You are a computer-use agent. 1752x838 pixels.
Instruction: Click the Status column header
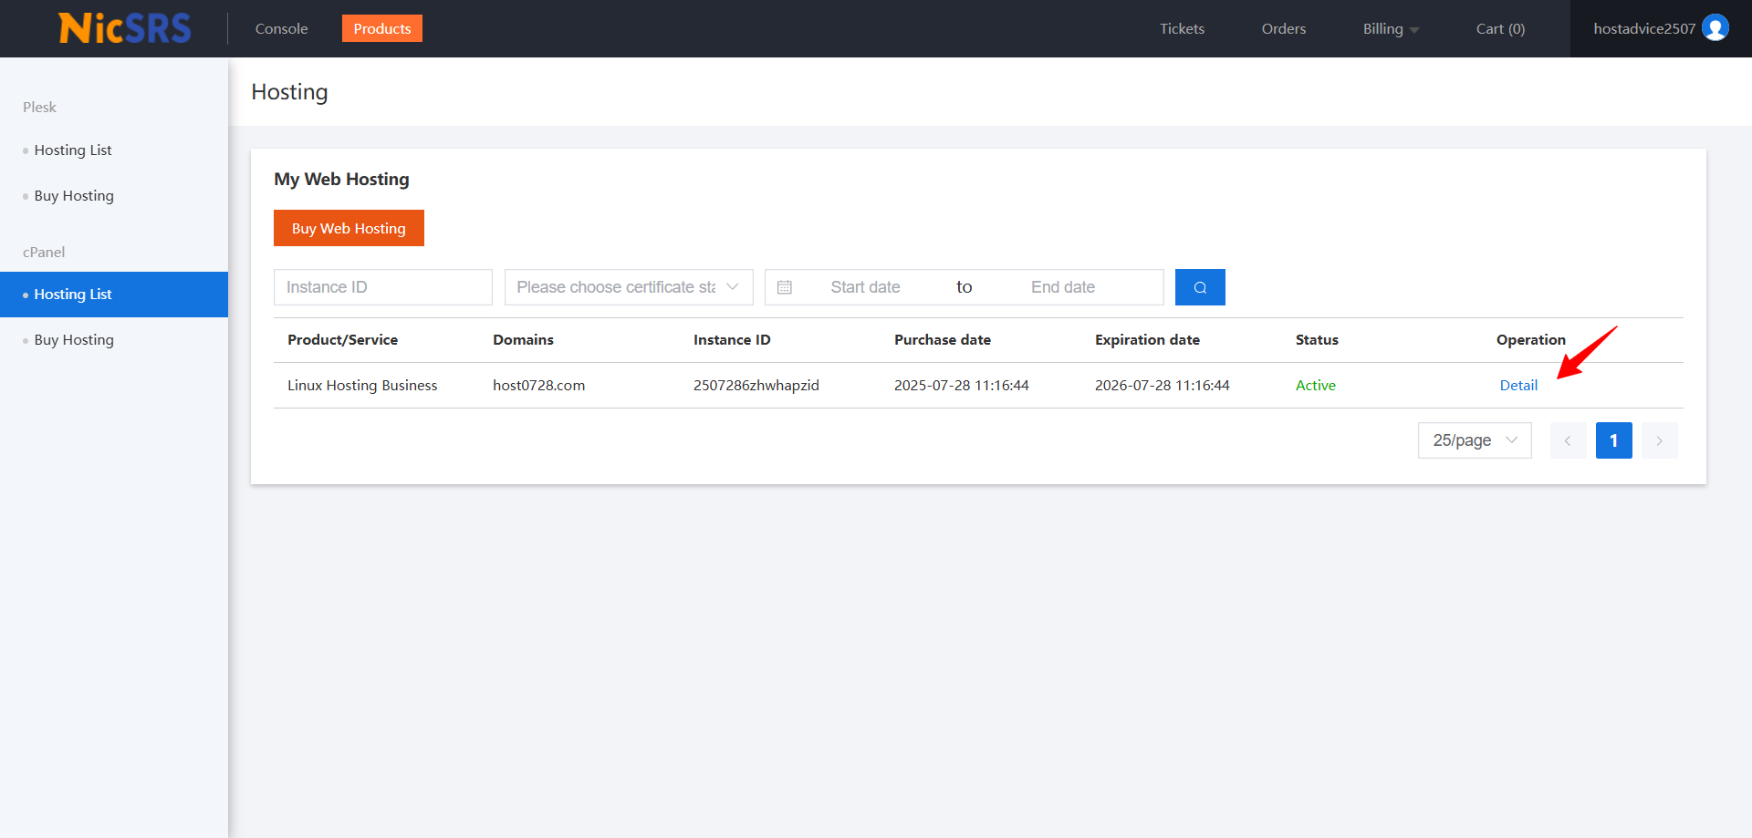click(x=1317, y=340)
